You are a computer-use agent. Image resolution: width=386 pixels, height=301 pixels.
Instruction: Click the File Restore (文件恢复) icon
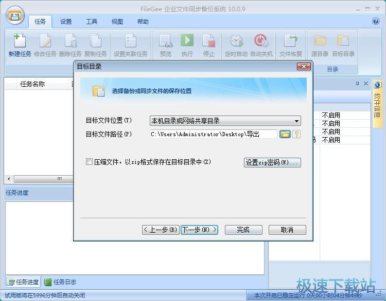click(291, 41)
